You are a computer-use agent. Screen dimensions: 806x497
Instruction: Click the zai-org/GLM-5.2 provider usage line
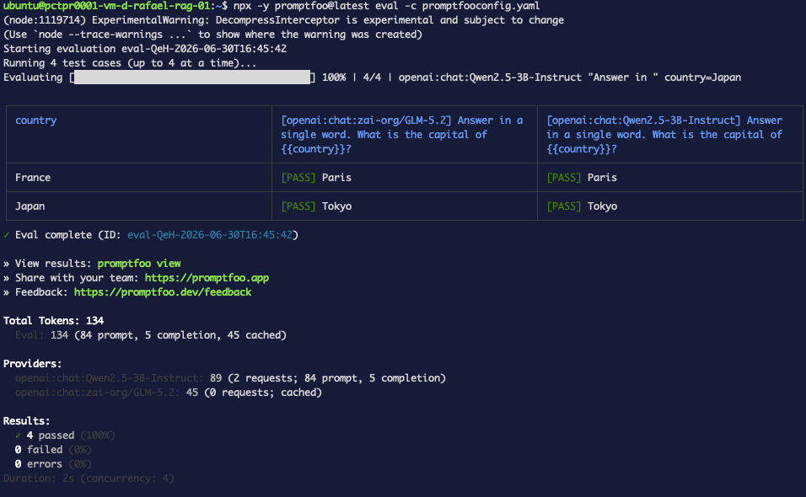pyautogui.click(x=168, y=393)
